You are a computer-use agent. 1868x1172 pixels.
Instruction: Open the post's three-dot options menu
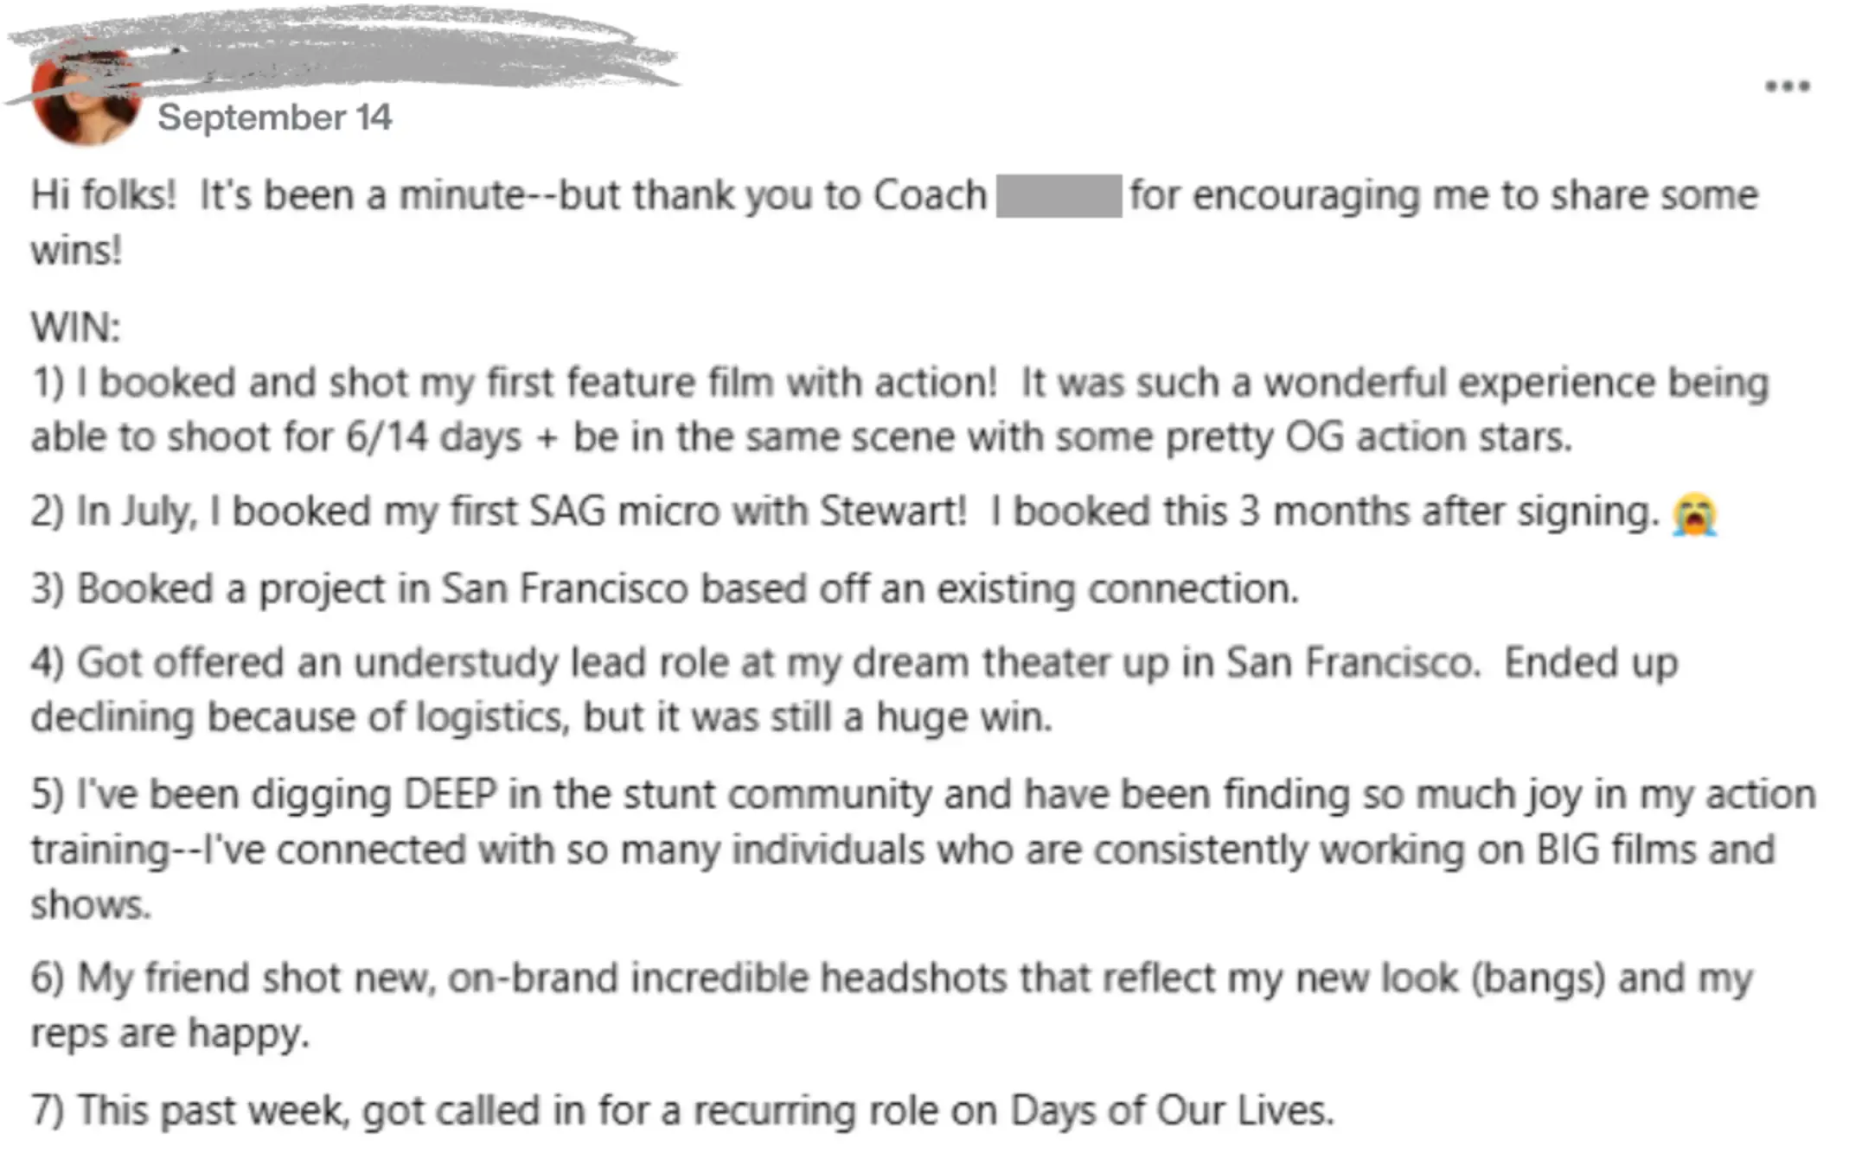pyautogui.click(x=1787, y=86)
